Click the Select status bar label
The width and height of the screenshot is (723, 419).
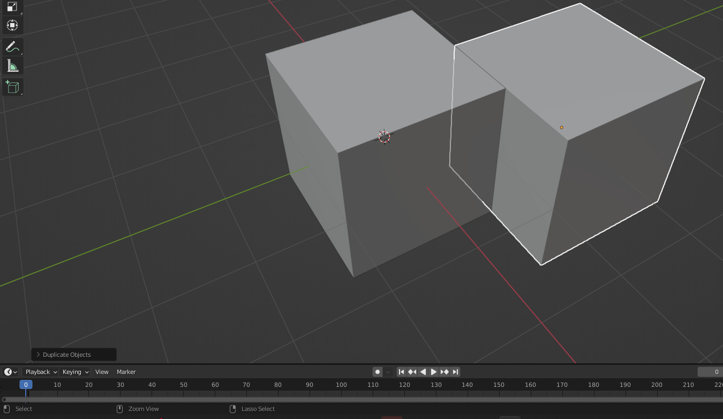click(x=24, y=409)
